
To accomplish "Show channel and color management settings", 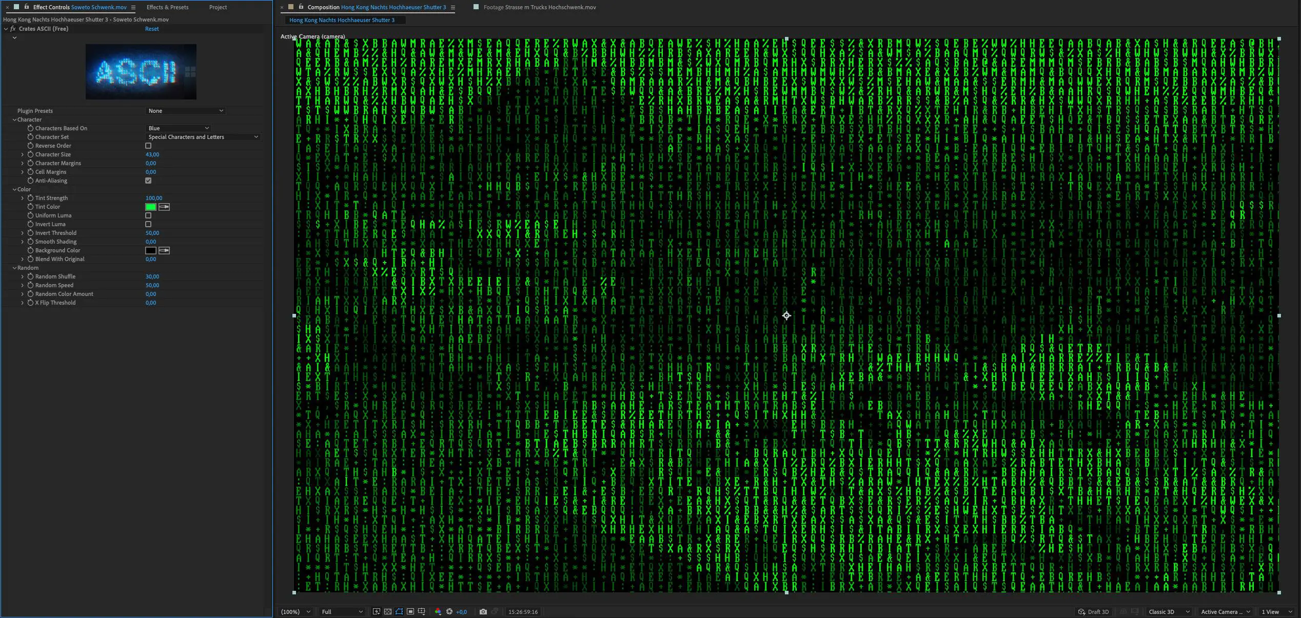I will tap(438, 611).
